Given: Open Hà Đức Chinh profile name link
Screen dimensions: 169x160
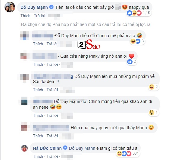Looking at the screenshot, I should [x=47, y=148].
